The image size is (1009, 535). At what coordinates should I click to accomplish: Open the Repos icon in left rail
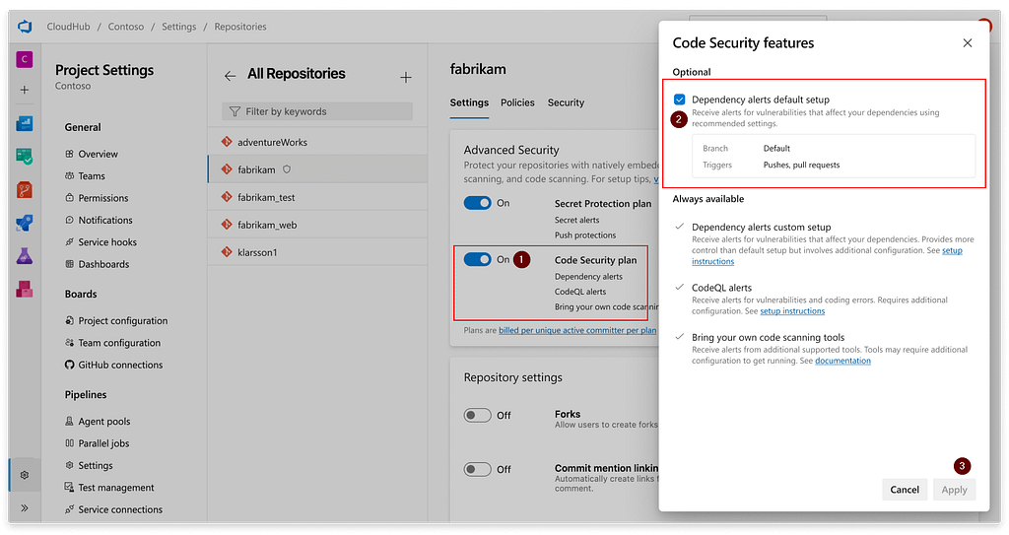point(25,190)
